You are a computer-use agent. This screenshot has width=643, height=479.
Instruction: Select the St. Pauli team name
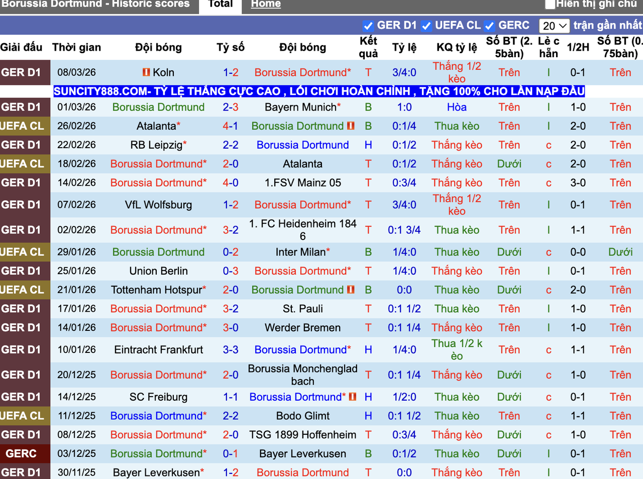pyautogui.click(x=303, y=309)
